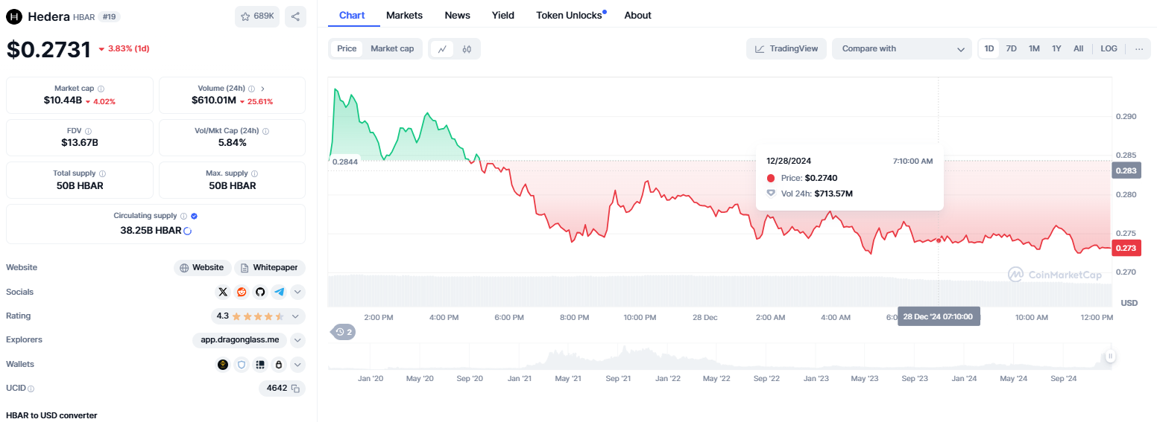Image resolution: width=1157 pixels, height=422 pixels.
Task: Open the Token Unlocks tab
Action: click(570, 15)
